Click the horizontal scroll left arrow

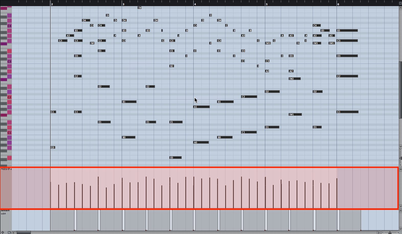14,232
